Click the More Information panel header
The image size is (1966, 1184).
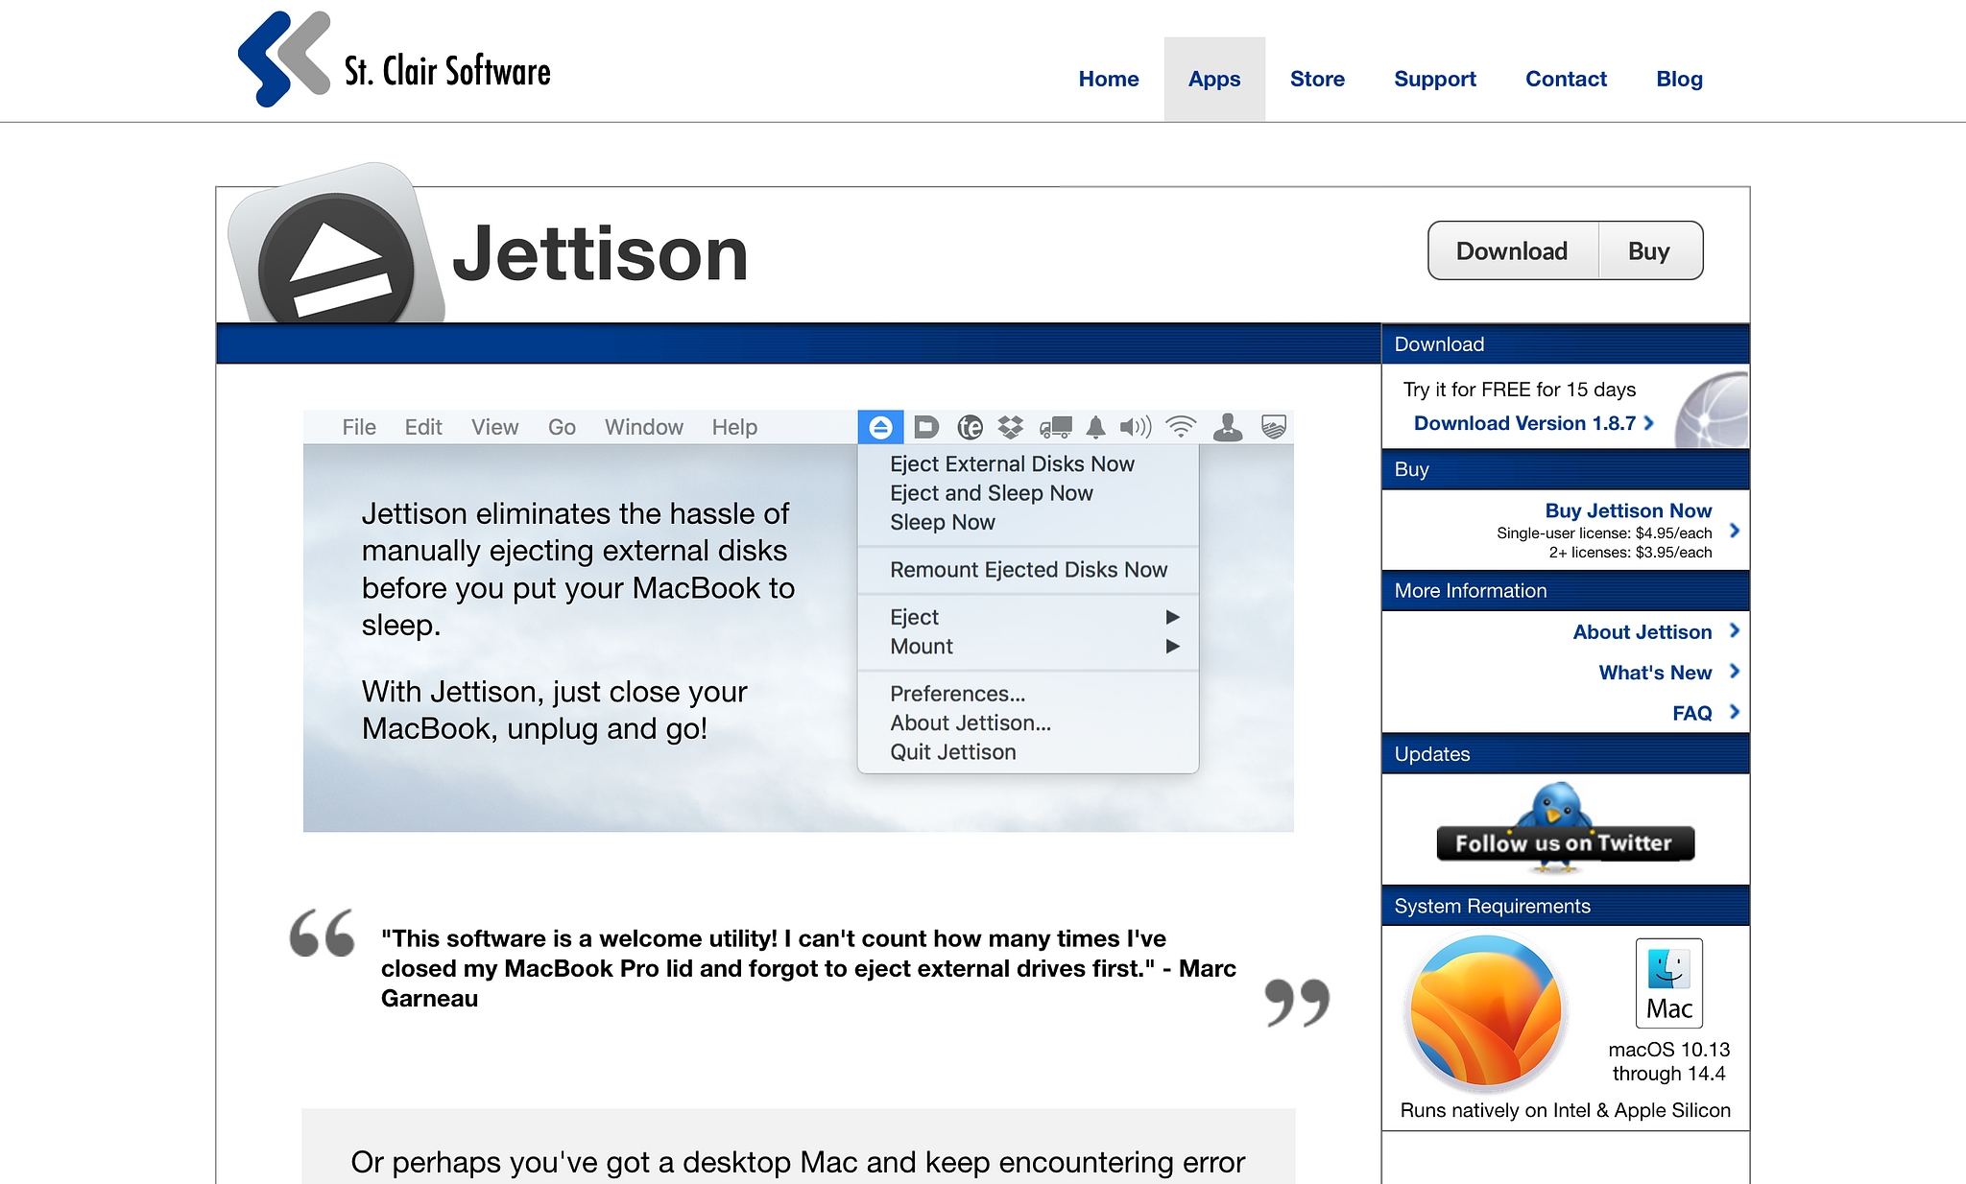click(x=1566, y=591)
